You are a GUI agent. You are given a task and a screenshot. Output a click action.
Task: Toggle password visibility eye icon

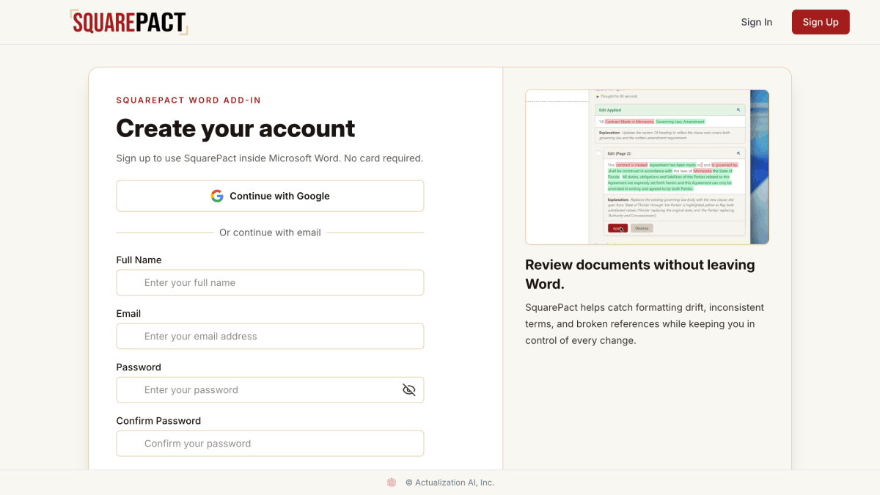pyautogui.click(x=409, y=389)
